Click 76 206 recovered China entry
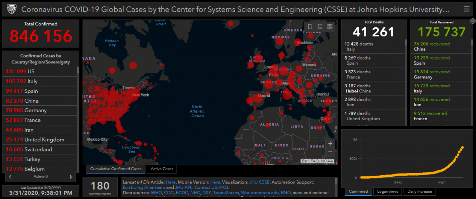This screenshot has width=476, height=199. tap(441, 46)
